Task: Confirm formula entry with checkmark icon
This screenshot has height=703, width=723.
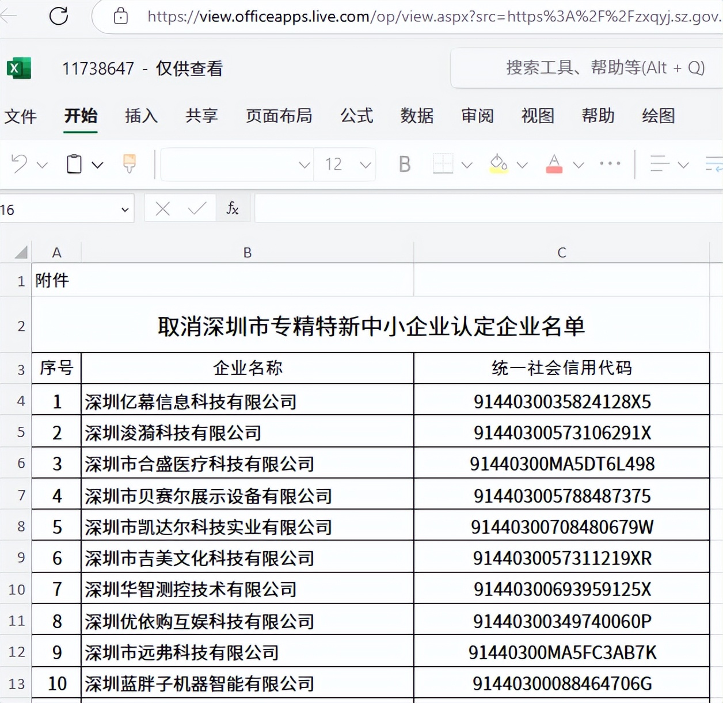Action: tap(197, 208)
